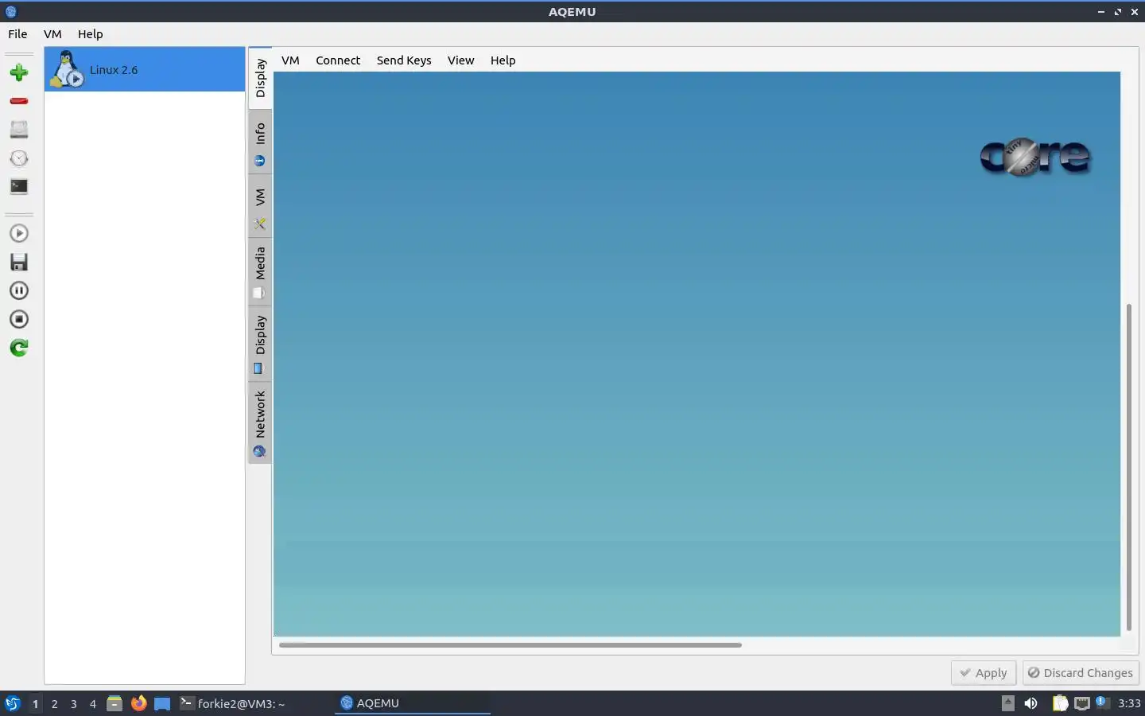Click the Tux penguin icon of Linux 2.6
This screenshot has width=1145, height=716.
67,69
